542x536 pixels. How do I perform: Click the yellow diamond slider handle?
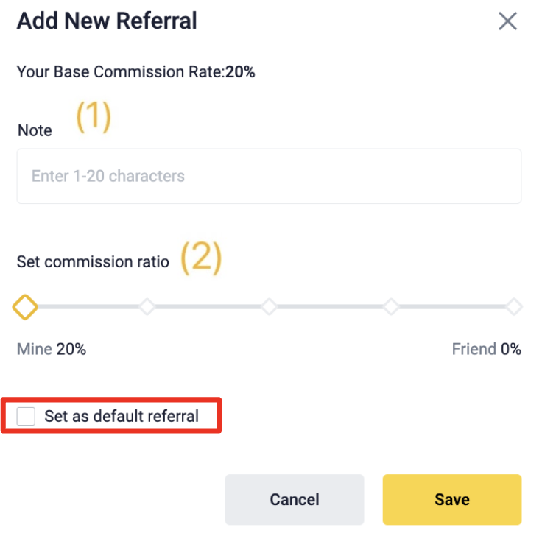click(x=25, y=306)
